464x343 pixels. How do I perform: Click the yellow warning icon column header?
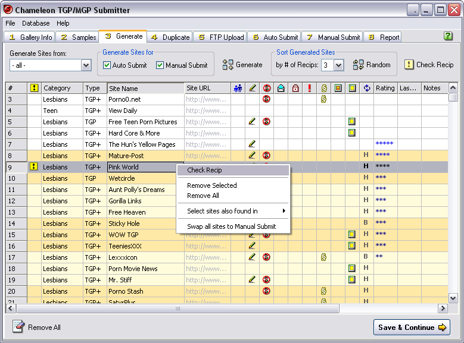35,88
